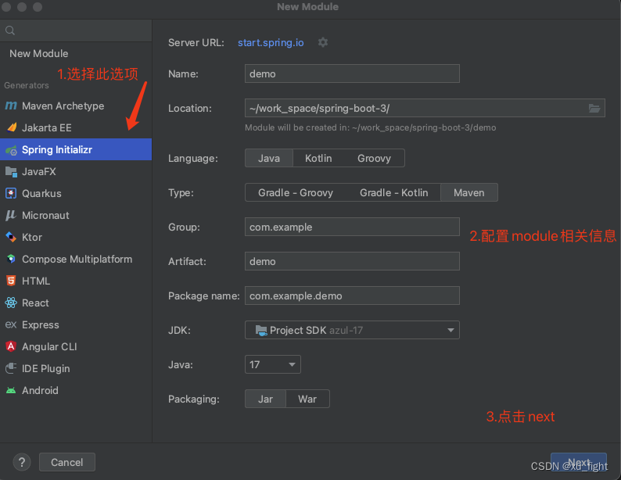Choose Gradle - Kotlin build type
The width and height of the screenshot is (621, 480).
(x=393, y=193)
